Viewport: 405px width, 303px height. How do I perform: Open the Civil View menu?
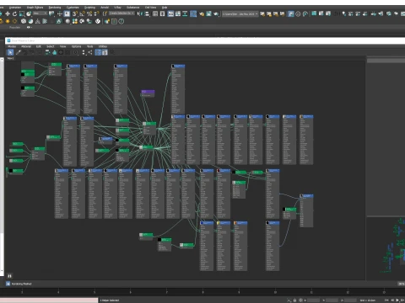[x=150, y=8]
